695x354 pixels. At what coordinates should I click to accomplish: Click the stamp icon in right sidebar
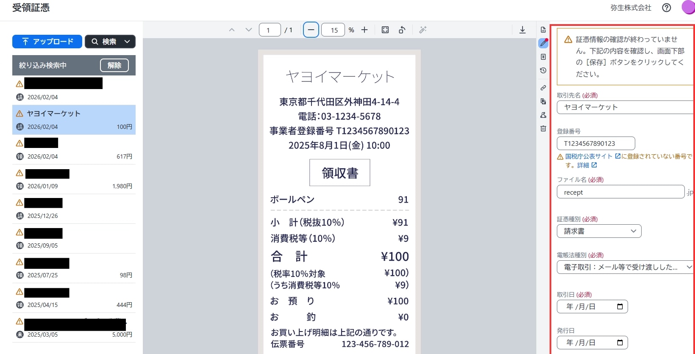coord(543,115)
